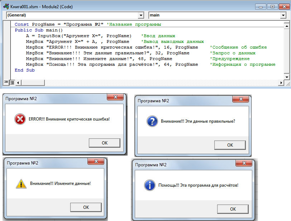Click the comment 'Запрос о данных'
This screenshot has height=221, width=291.
click(x=233, y=53)
